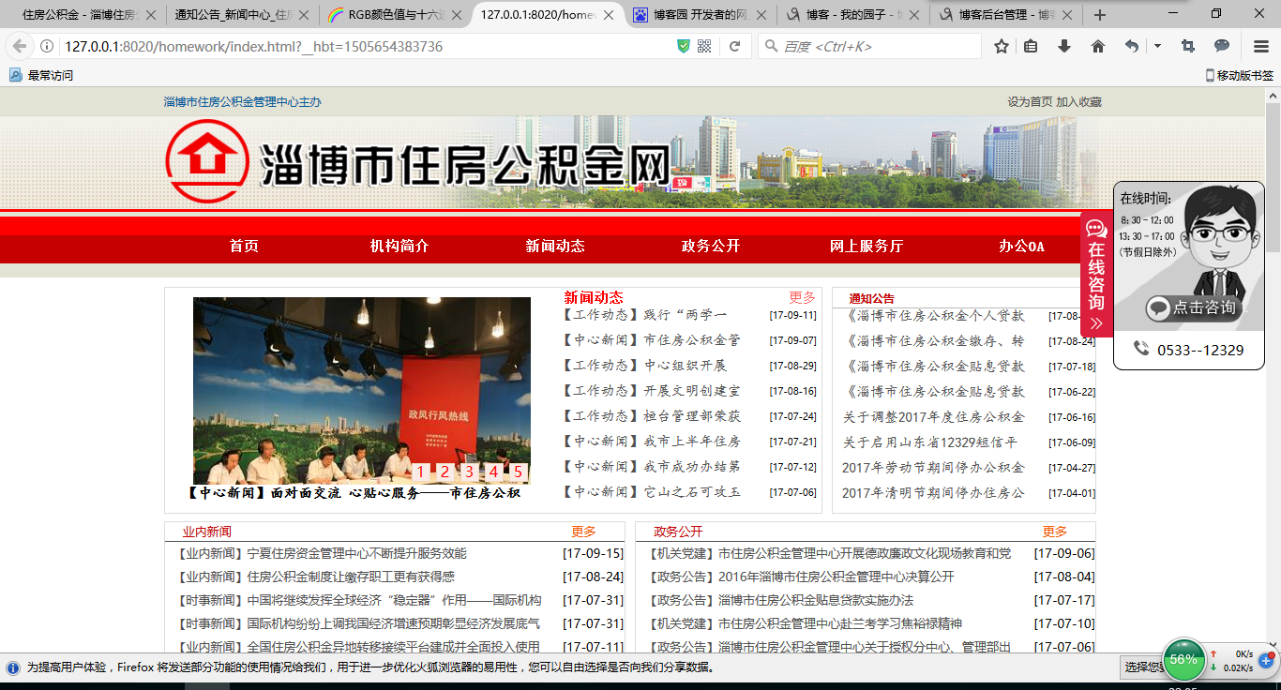Open article 住房公积金制度让缴存职工更有获得感
Viewport: 1281px width, 690px height.
316,577
